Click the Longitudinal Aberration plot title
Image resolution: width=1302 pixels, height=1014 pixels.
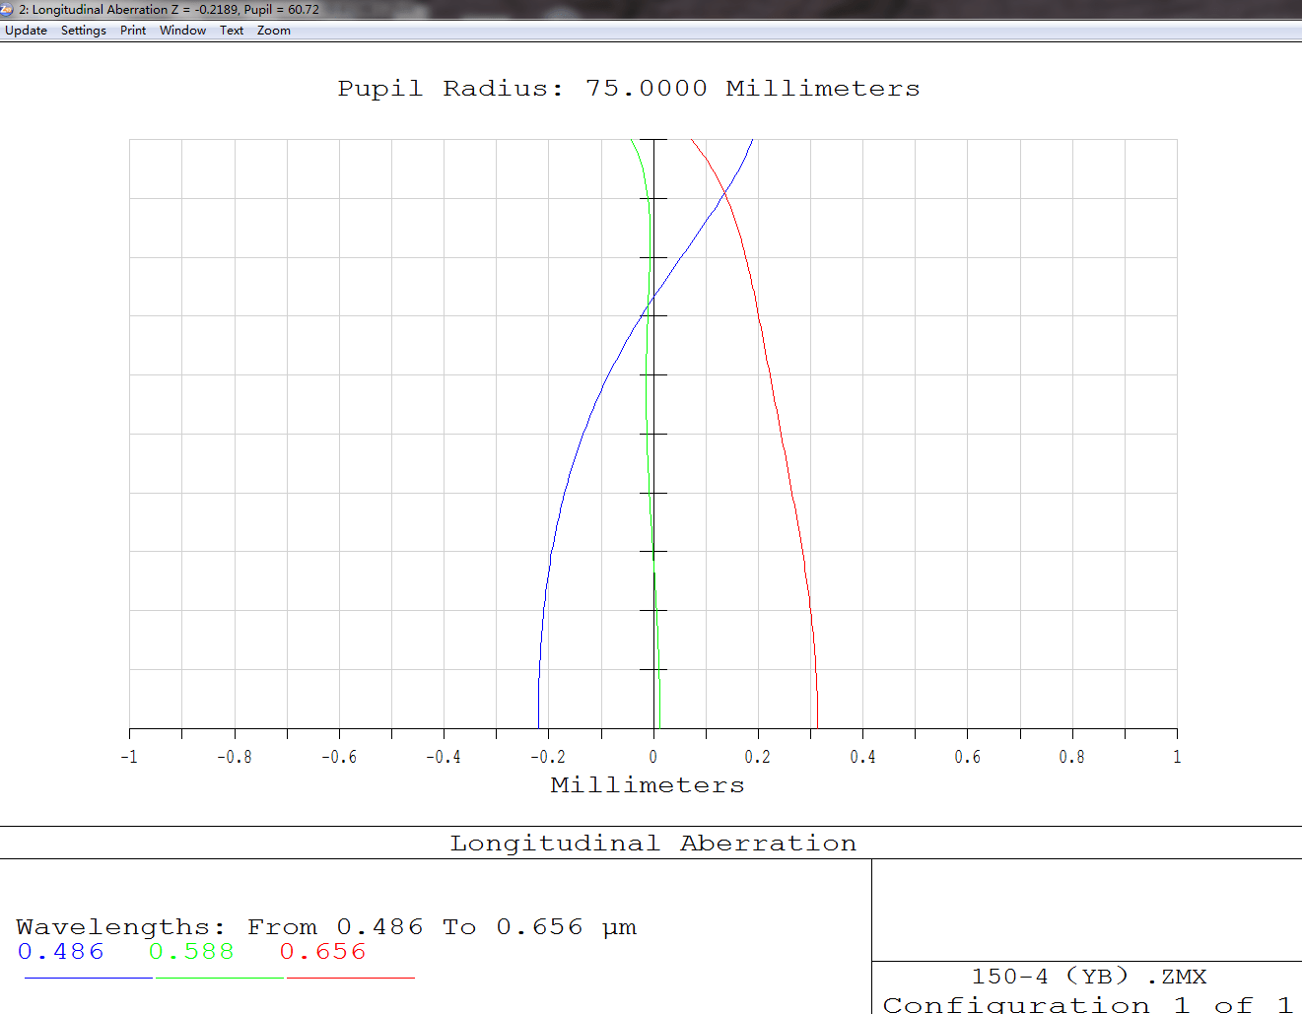click(652, 844)
